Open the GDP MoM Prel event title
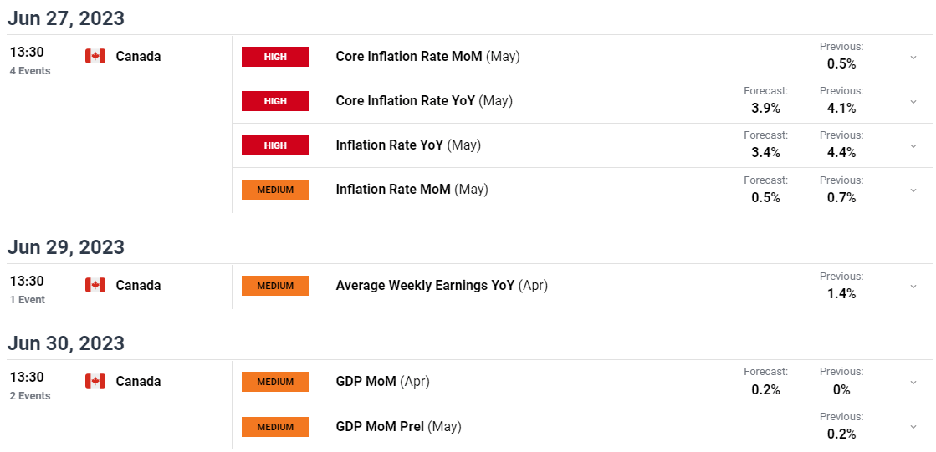The width and height of the screenshot is (936, 452). click(381, 426)
